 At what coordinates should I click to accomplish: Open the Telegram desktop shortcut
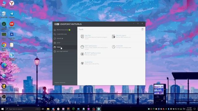tap(12, 14)
